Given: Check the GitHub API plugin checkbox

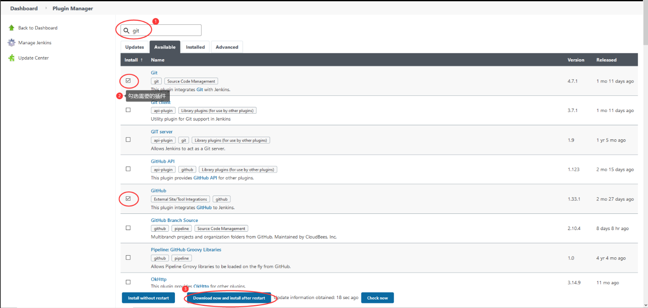Looking at the screenshot, I should click(x=128, y=169).
